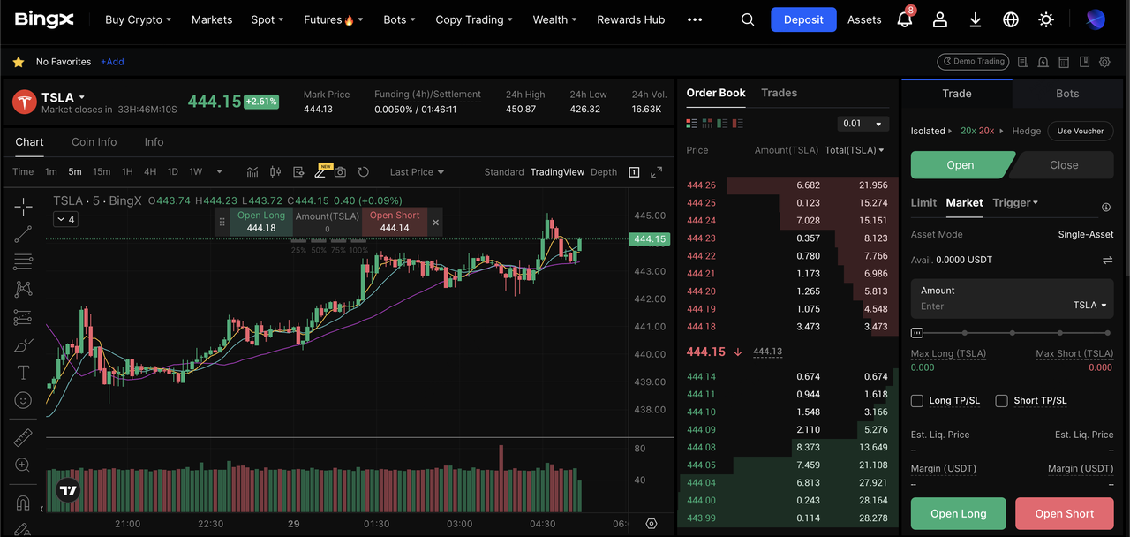
Task: Click the Amount input field
Action: (x=989, y=306)
